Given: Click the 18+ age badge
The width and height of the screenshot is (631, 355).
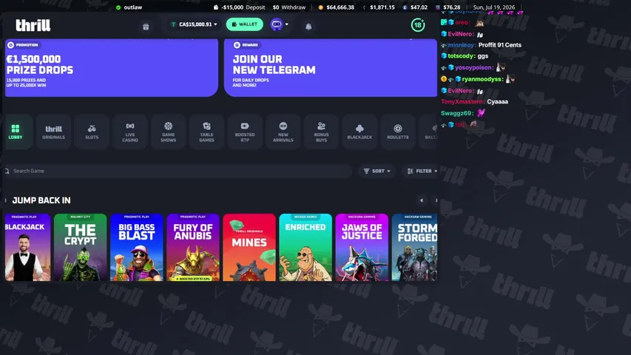Looking at the screenshot, I should (x=418, y=25).
